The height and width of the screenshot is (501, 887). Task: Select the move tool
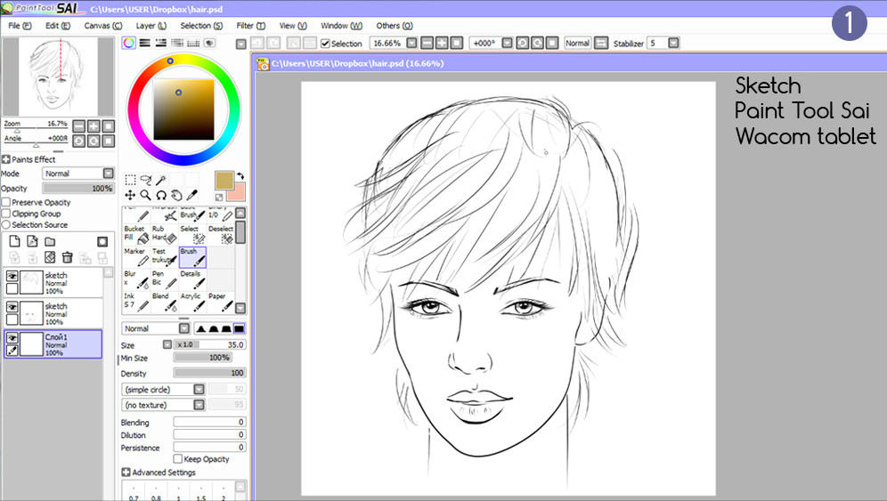coord(130,195)
